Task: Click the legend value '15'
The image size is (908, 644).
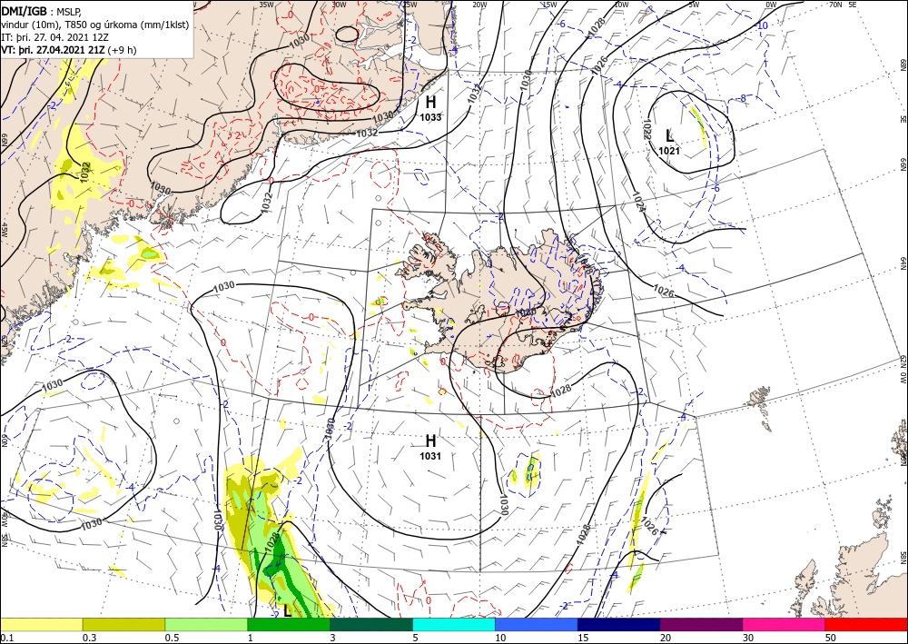Action: [583, 638]
